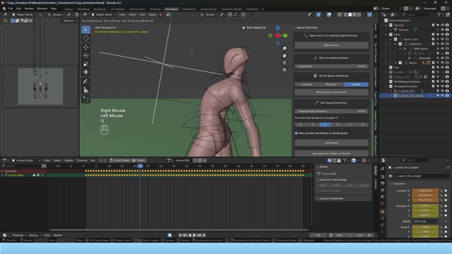Uncheck Also convert translation to world space

click(x=296, y=133)
